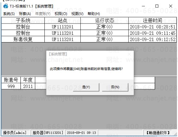Select the 账套号 column header
Image resolution: width=178 pixels, height=137 pixels.
click(11, 80)
